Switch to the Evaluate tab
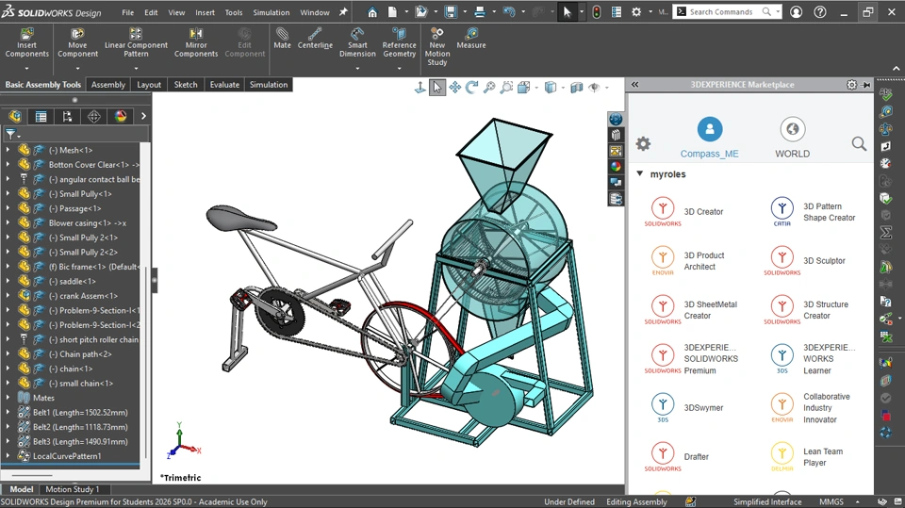 224,85
